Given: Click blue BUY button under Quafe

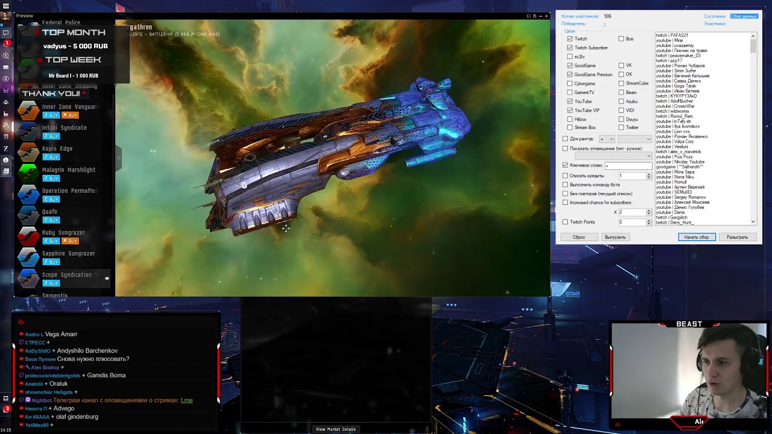Looking at the screenshot, I should 51,220.
